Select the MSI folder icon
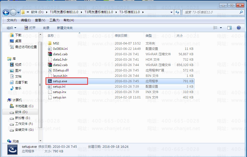The width and height of the screenshot is (247, 157). [x=50, y=43]
